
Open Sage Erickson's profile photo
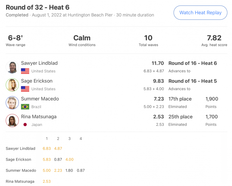point(12,85)
